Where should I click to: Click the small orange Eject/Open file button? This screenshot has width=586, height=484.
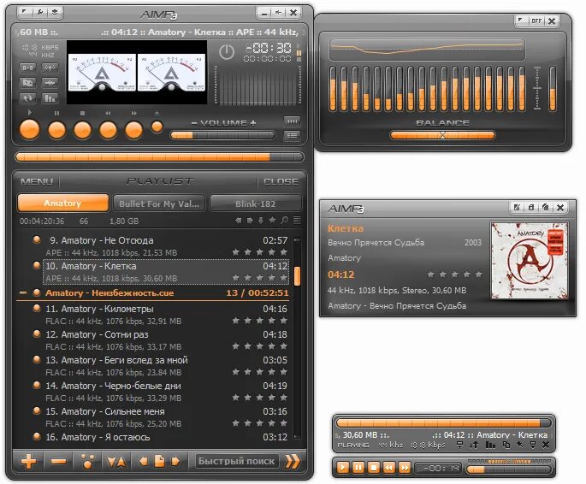[157, 127]
